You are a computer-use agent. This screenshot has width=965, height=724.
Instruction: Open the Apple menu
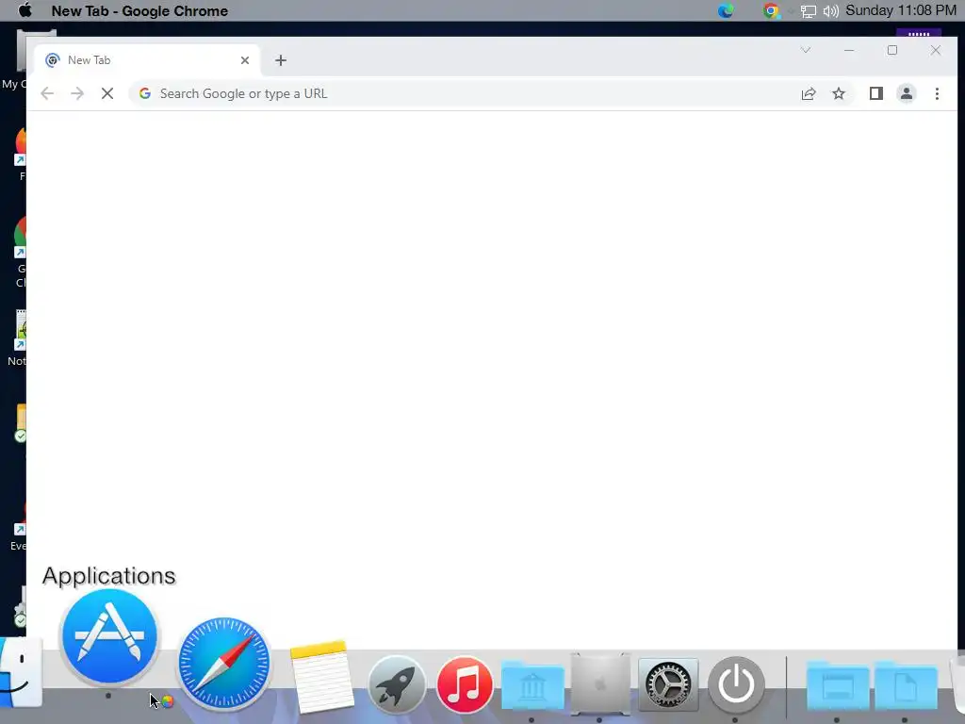tap(25, 10)
